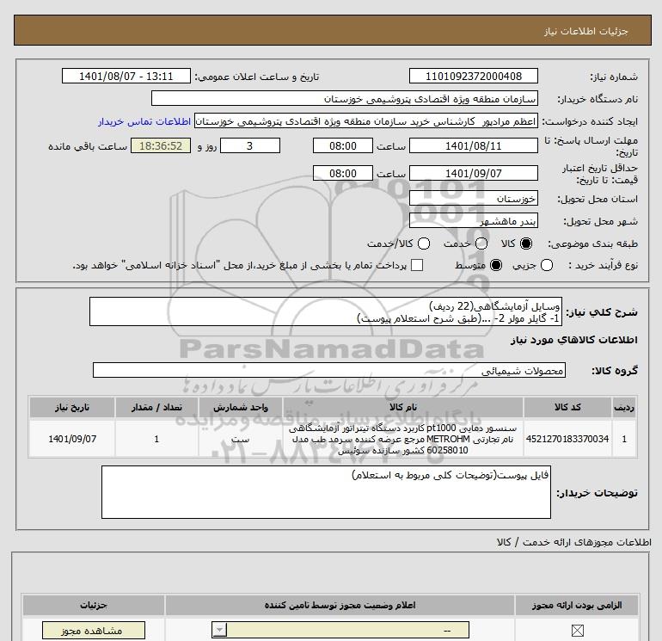Click the countdown timer 18:36:52
662x641 pixels.
161,145
